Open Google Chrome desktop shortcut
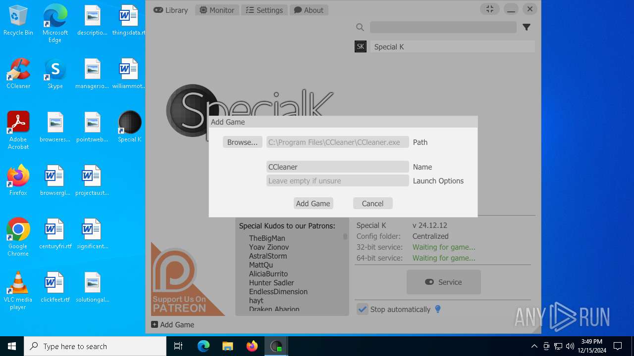The image size is (634, 356). click(18, 237)
